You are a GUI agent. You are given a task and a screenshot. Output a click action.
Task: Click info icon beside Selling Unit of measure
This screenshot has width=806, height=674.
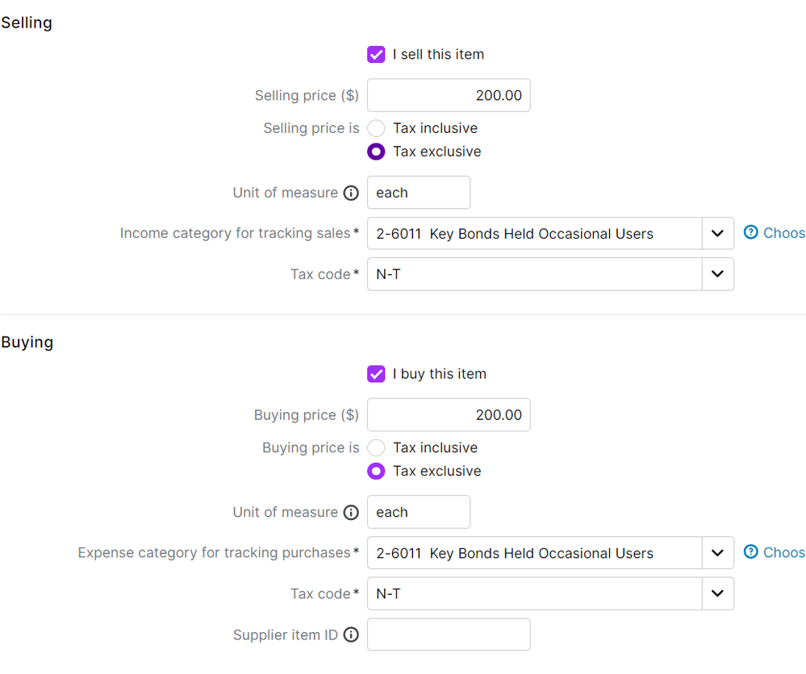[351, 193]
